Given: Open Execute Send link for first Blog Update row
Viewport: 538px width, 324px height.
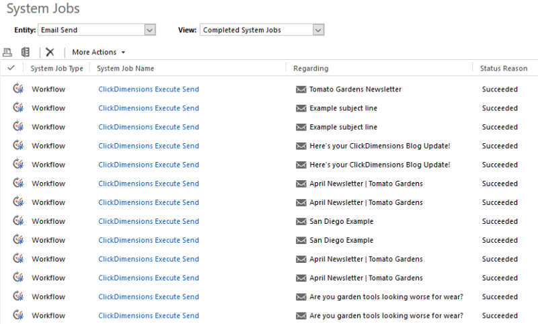Looking at the screenshot, I should [149, 146].
